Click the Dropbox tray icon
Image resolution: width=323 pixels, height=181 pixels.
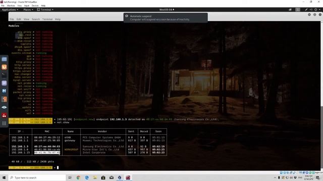pos(295,177)
